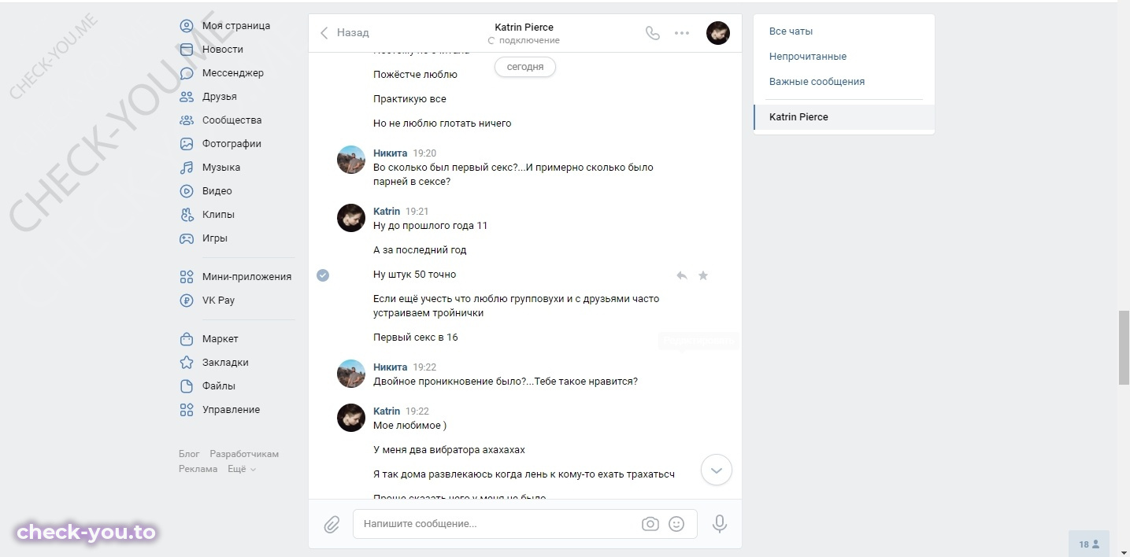Viewport: 1130px width, 557px height.
Task: Open Новости feed icon
Action: pos(187,50)
